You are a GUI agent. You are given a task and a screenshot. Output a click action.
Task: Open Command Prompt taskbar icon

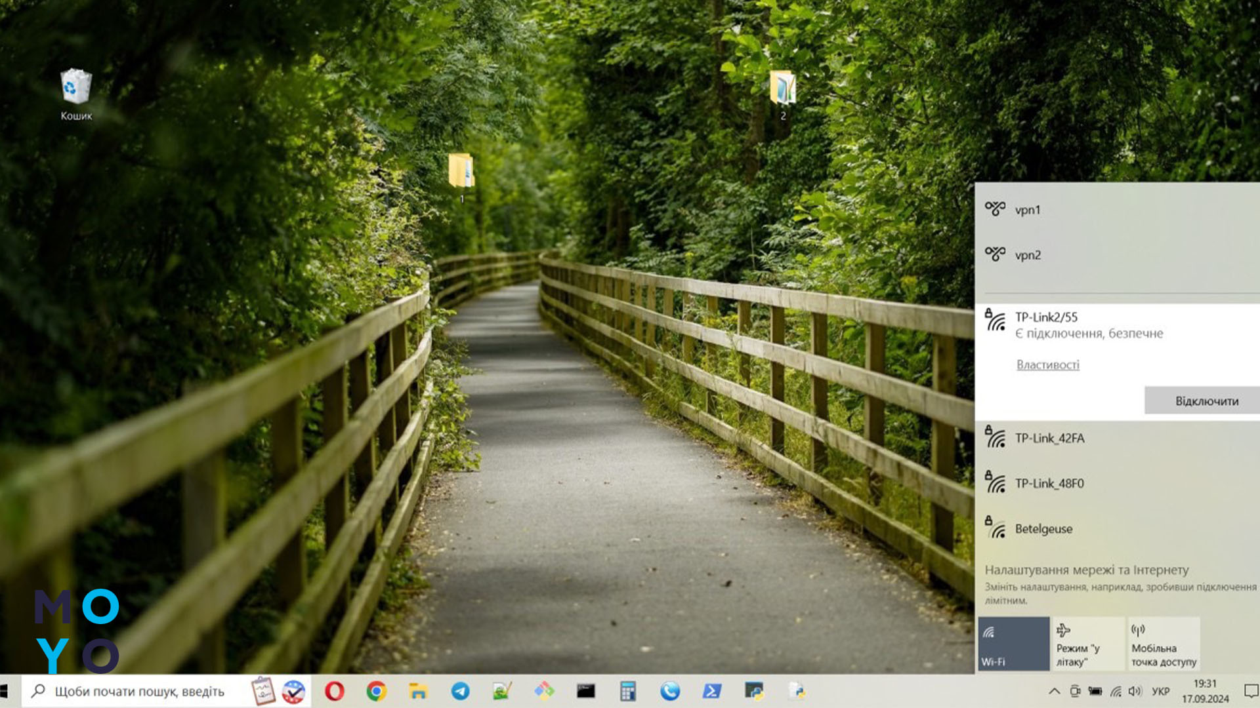click(586, 691)
